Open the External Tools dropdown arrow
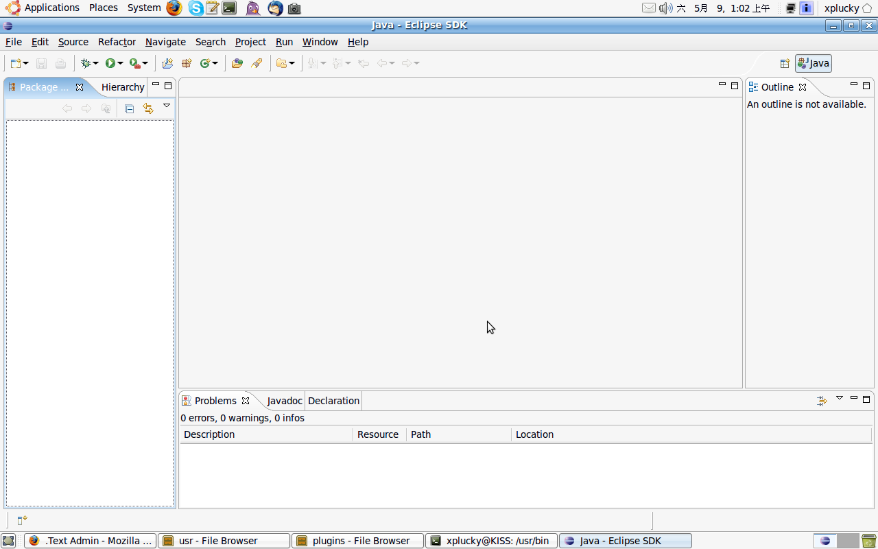 (145, 63)
